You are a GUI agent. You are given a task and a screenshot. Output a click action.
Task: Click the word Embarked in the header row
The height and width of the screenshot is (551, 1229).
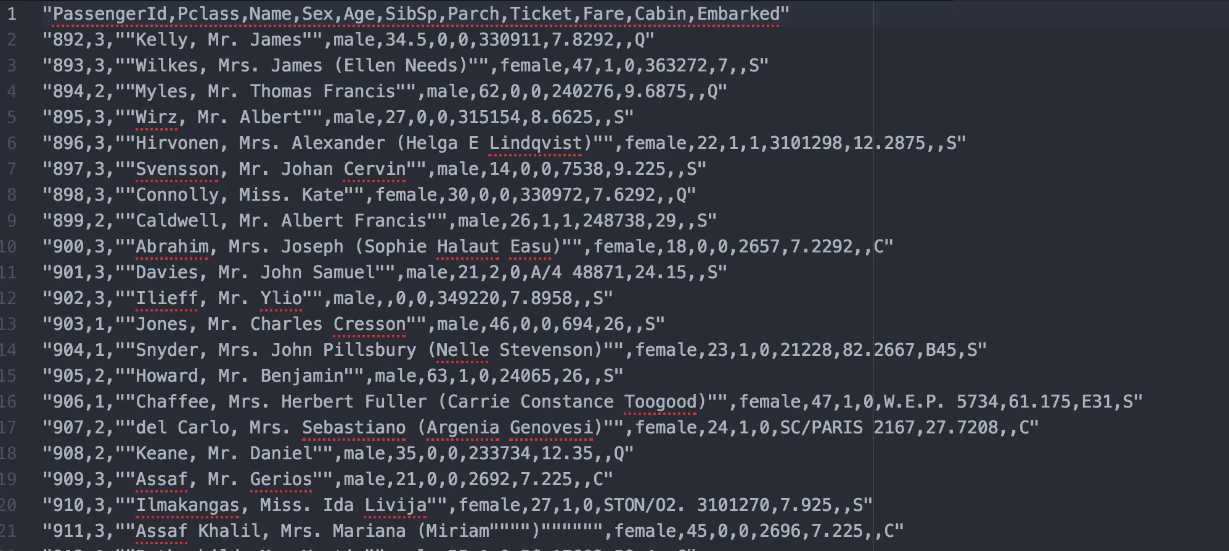point(738,14)
